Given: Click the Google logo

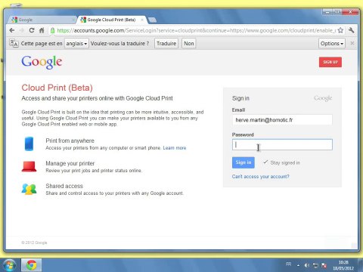Looking at the screenshot, I should click(42, 62).
